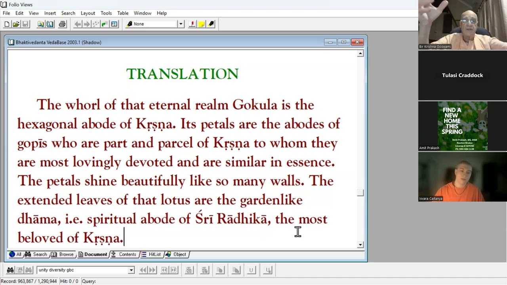507x285 pixels.
Task: Open the Help menu
Action: coord(162,13)
